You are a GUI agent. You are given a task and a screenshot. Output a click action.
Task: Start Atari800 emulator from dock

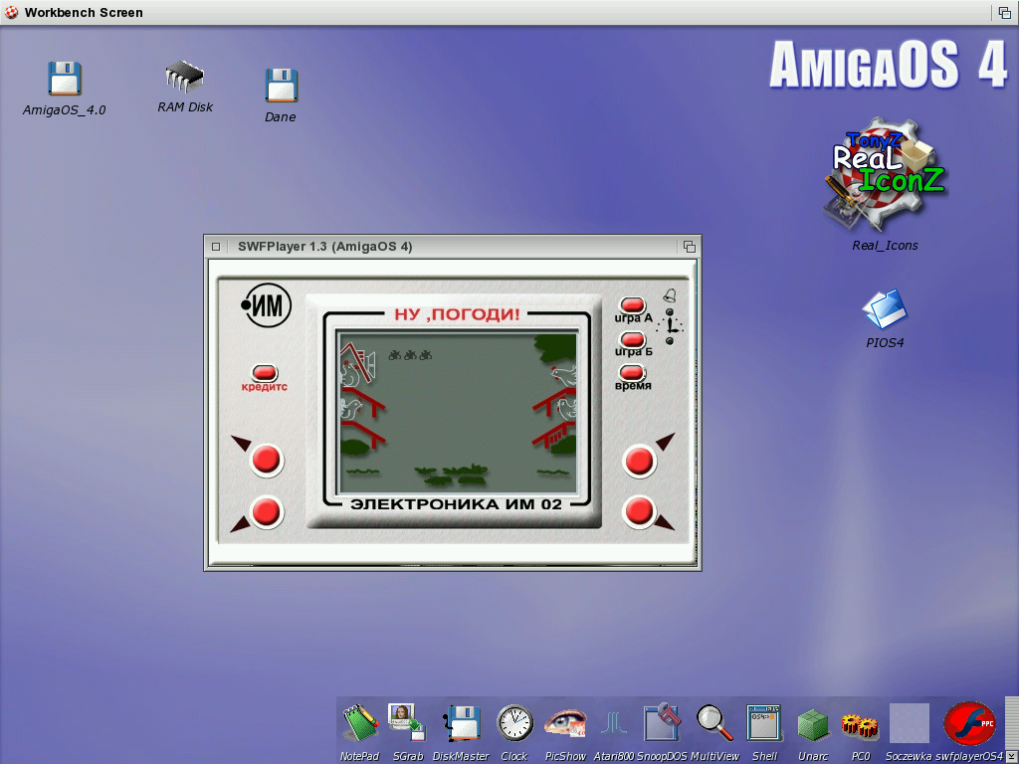(614, 722)
